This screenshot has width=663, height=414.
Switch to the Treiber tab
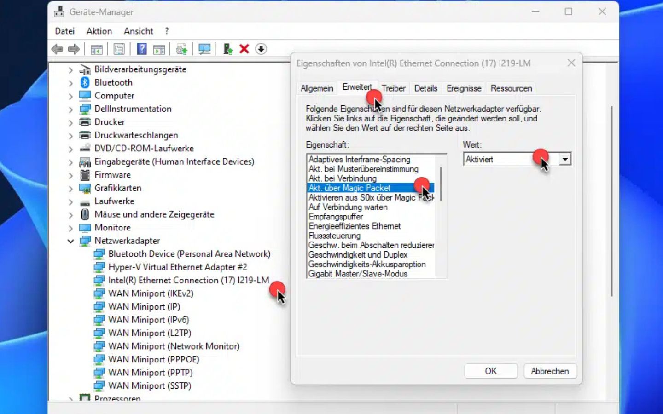[x=393, y=88]
